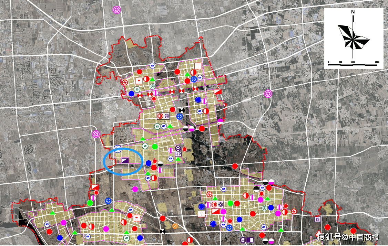Click the green circle beside the green envelope symbol

point(155,147)
